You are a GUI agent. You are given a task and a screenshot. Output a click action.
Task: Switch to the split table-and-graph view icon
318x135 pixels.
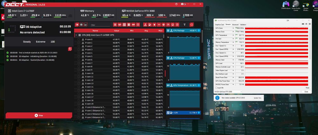(x=77, y=25)
